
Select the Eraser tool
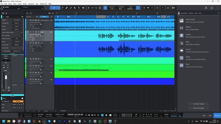click(67, 8)
